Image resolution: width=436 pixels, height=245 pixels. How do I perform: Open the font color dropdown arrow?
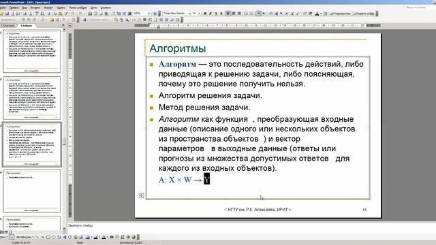[x=321, y=14]
